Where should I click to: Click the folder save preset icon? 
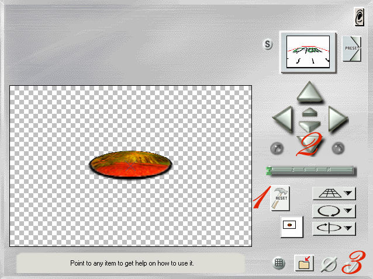304,263
